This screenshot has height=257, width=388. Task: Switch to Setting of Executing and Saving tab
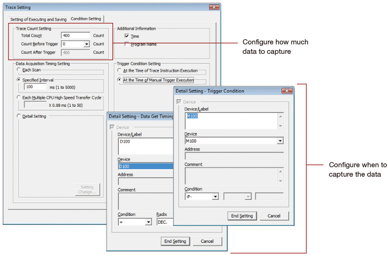(x=38, y=19)
